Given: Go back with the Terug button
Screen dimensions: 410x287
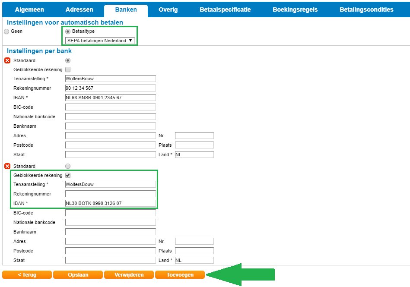Looking at the screenshot, I should click(x=27, y=275).
